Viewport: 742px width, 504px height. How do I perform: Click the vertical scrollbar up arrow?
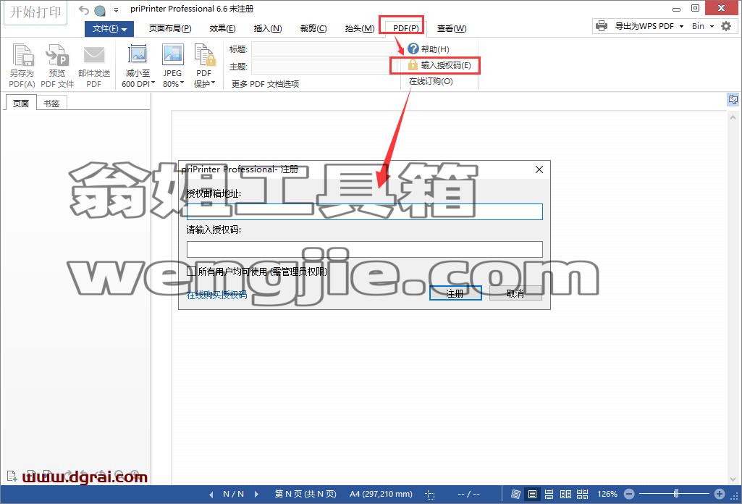tap(733, 117)
